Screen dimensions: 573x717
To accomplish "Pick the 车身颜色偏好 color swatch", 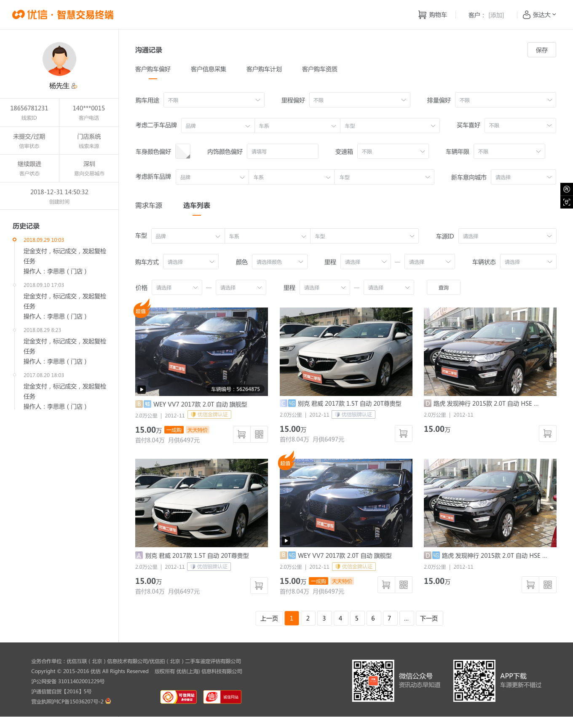I will tap(183, 151).
